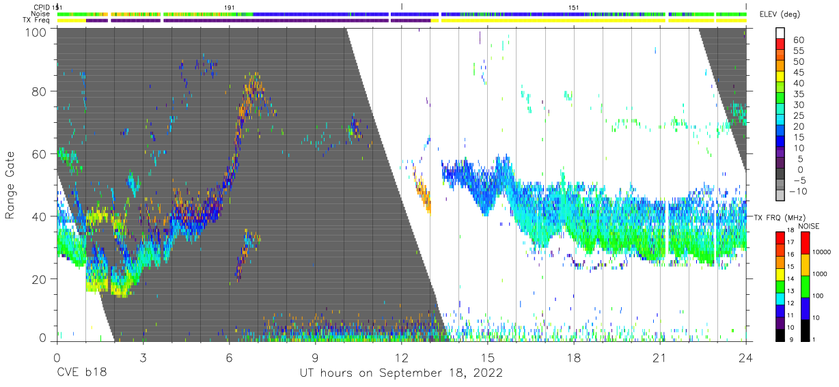The width and height of the screenshot is (839, 387).
Task: Click the top tick mark above 12 UT
Action: coord(402,6)
